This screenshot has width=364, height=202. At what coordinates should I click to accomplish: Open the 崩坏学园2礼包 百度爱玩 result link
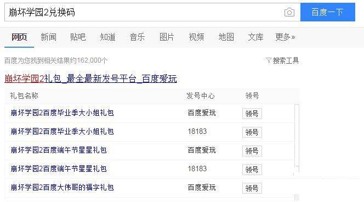point(90,79)
